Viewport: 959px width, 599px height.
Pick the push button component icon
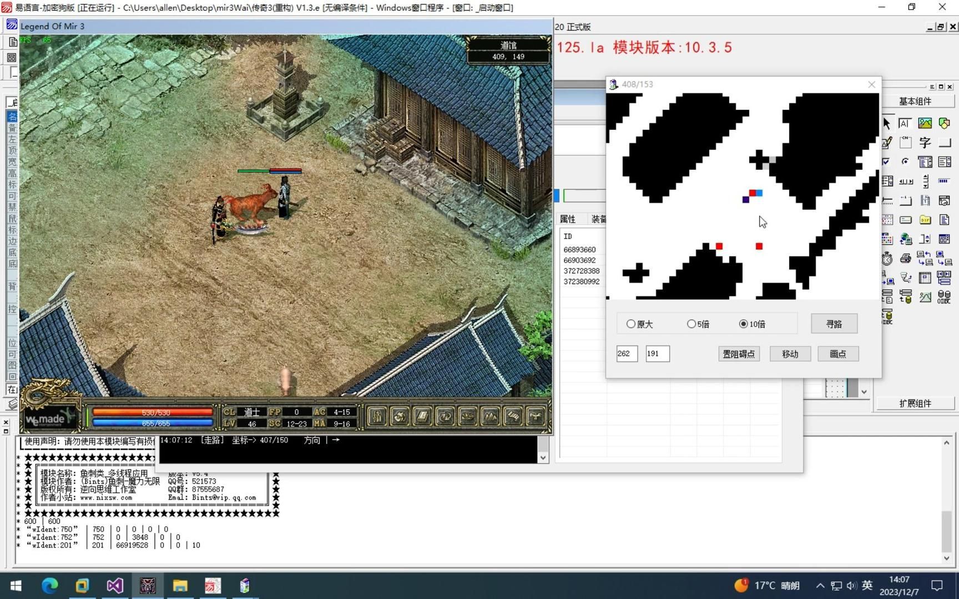945,143
